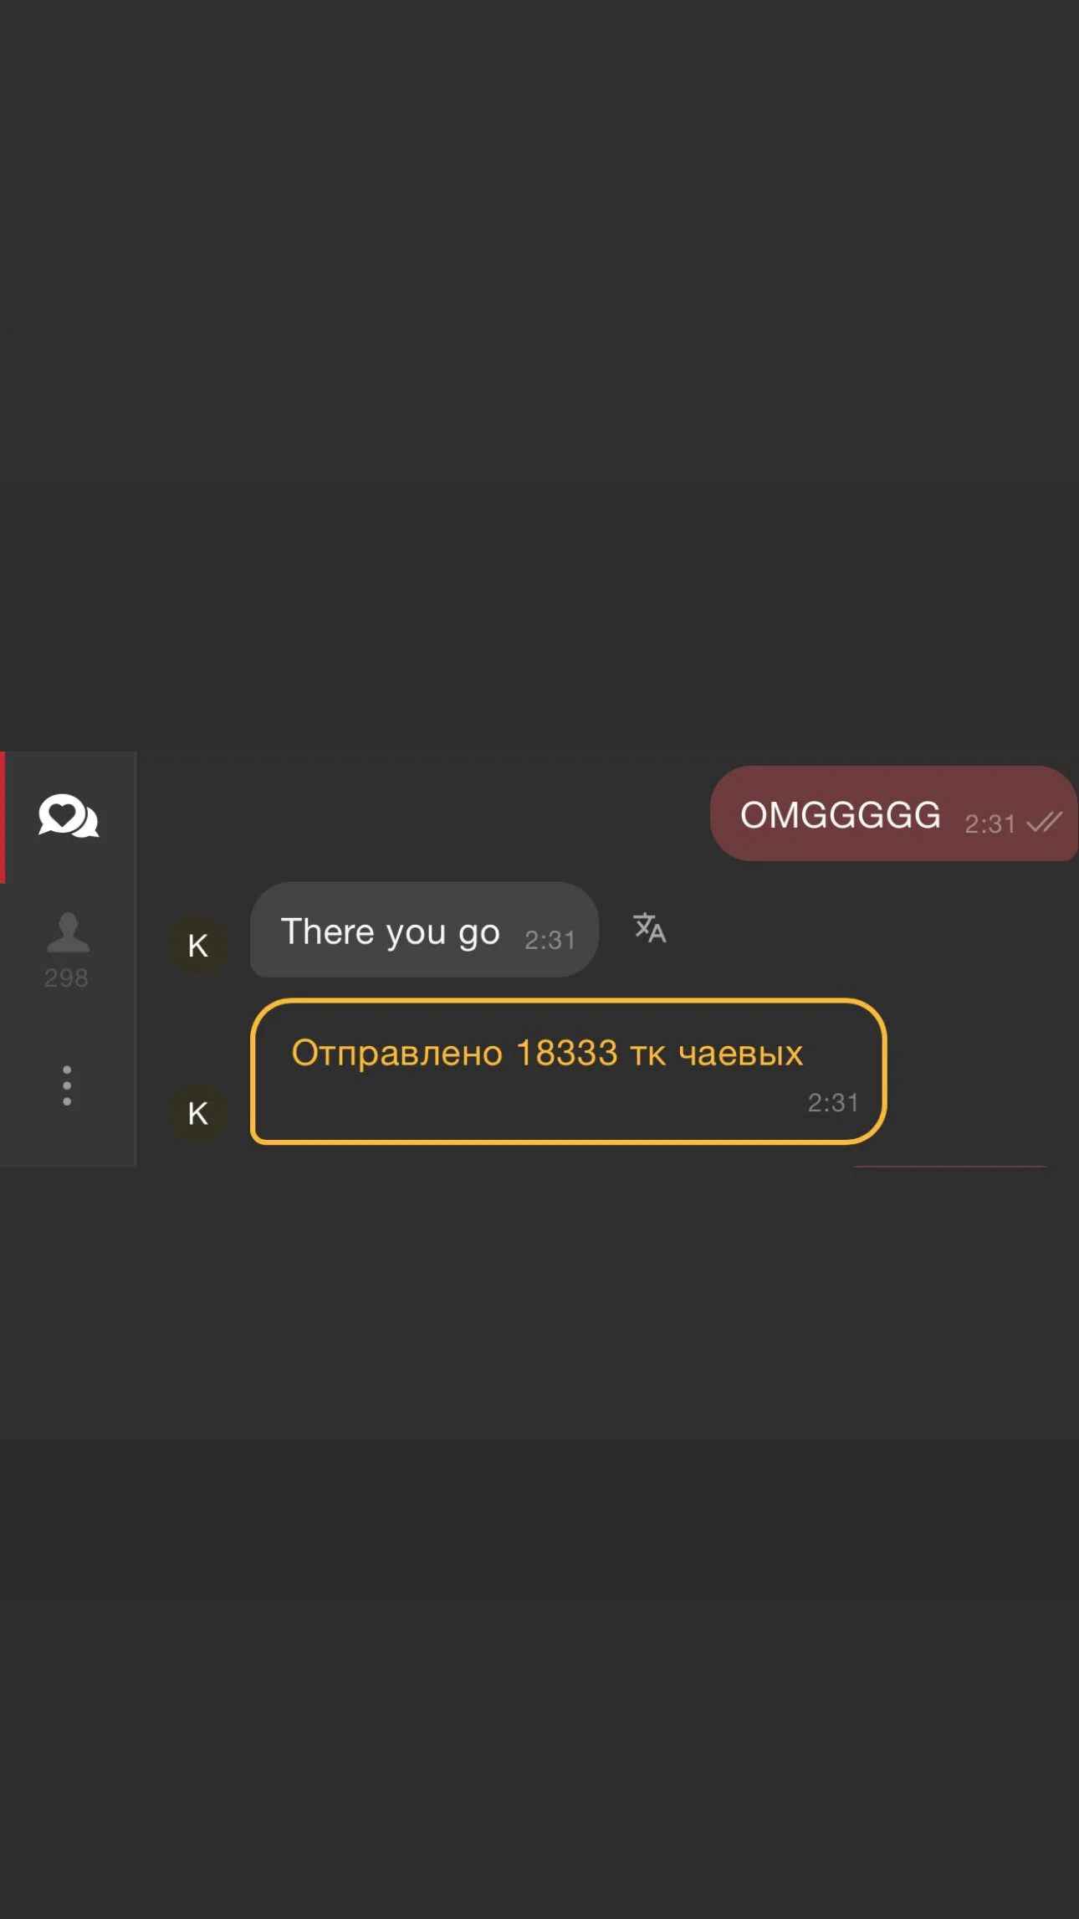This screenshot has height=1919, width=1079.
Task: Show the viewers list silhouette icon
Action: coord(68,932)
